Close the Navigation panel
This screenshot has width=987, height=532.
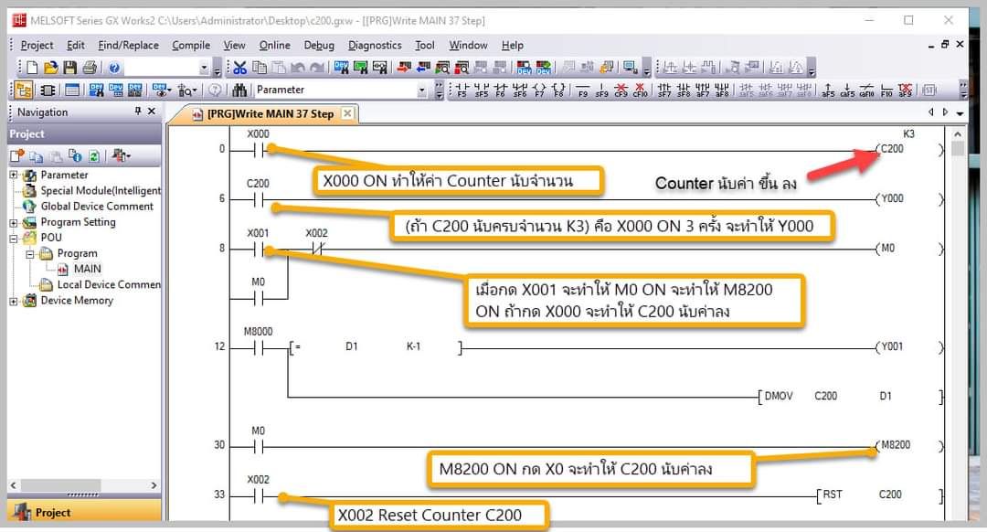pyautogui.click(x=151, y=111)
